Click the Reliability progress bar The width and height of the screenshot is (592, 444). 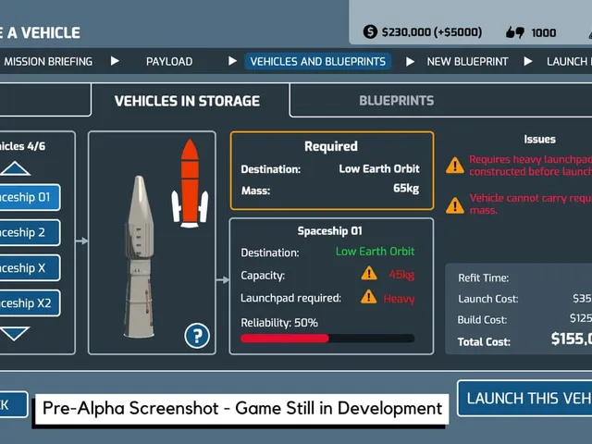tap(327, 339)
